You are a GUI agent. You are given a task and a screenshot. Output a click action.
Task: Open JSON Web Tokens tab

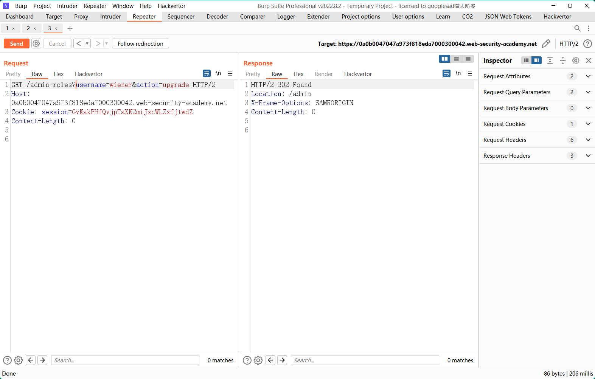[x=508, y=17]
